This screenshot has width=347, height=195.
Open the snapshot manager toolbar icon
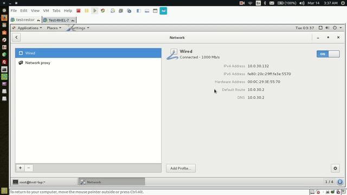(x=129, y=11)
